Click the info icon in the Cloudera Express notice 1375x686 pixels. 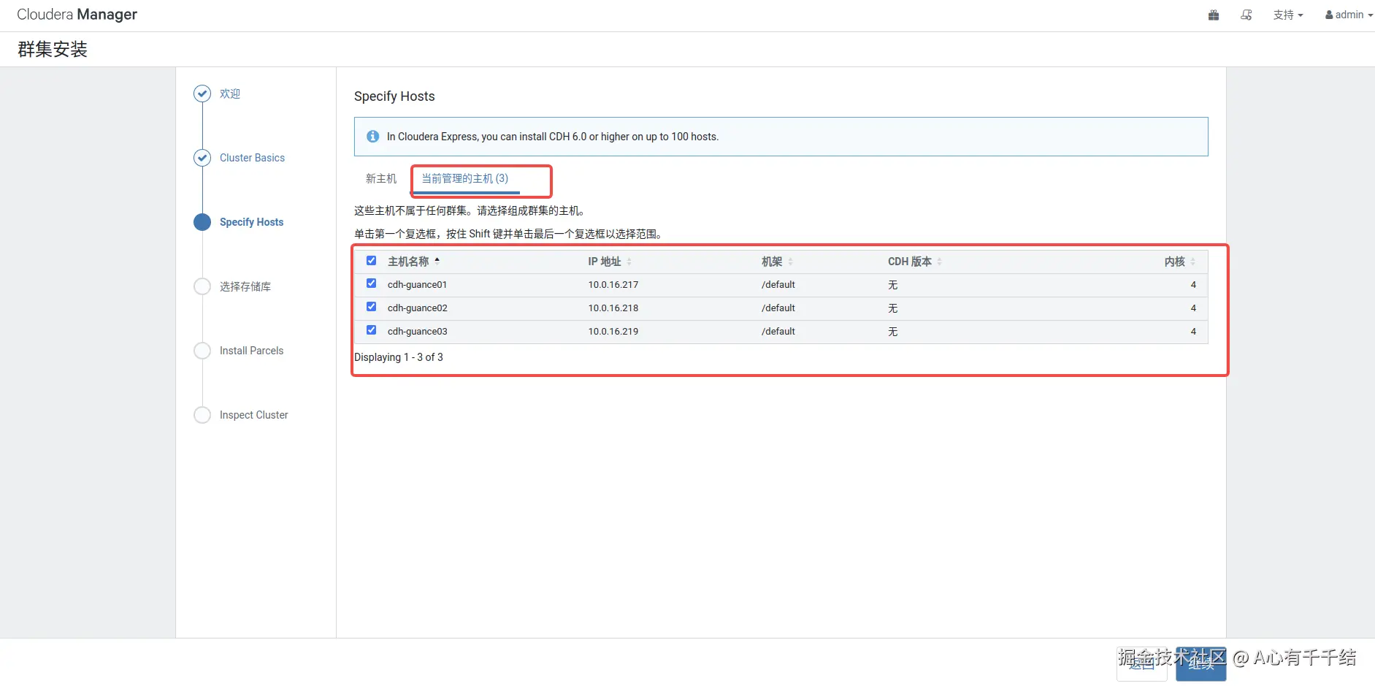372,137
